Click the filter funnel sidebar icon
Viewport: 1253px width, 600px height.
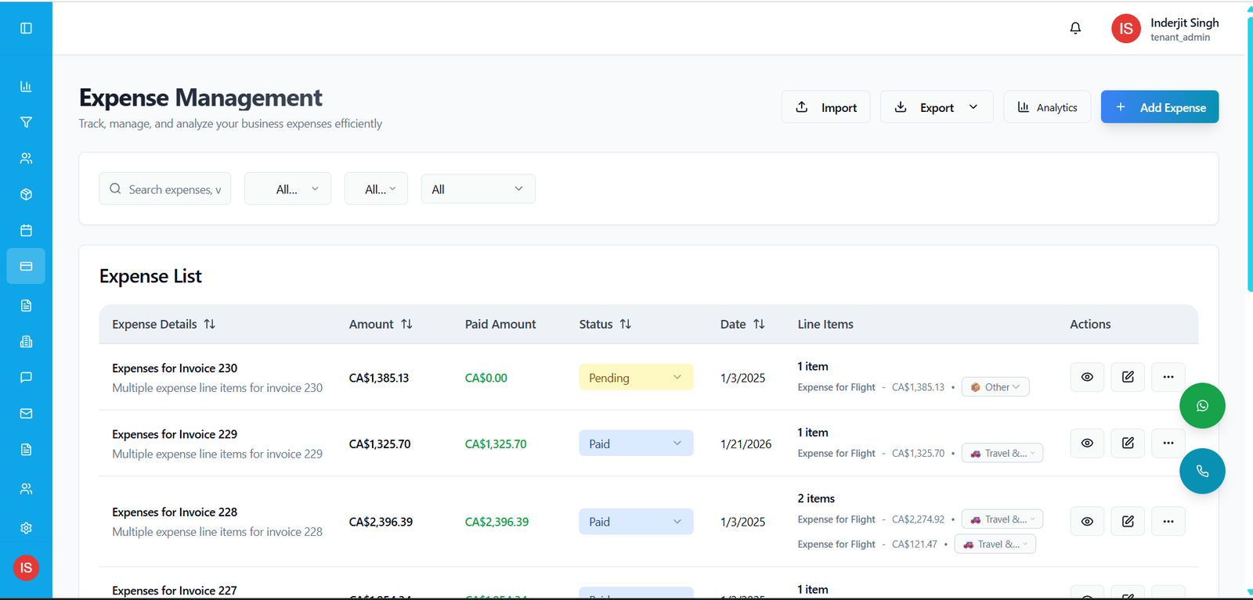coord(26,122)
